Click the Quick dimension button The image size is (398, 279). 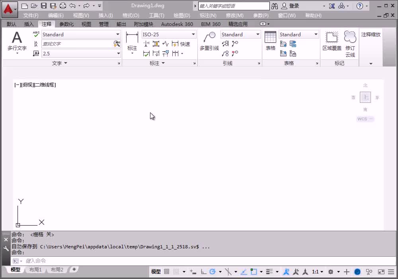pos(181,44)
